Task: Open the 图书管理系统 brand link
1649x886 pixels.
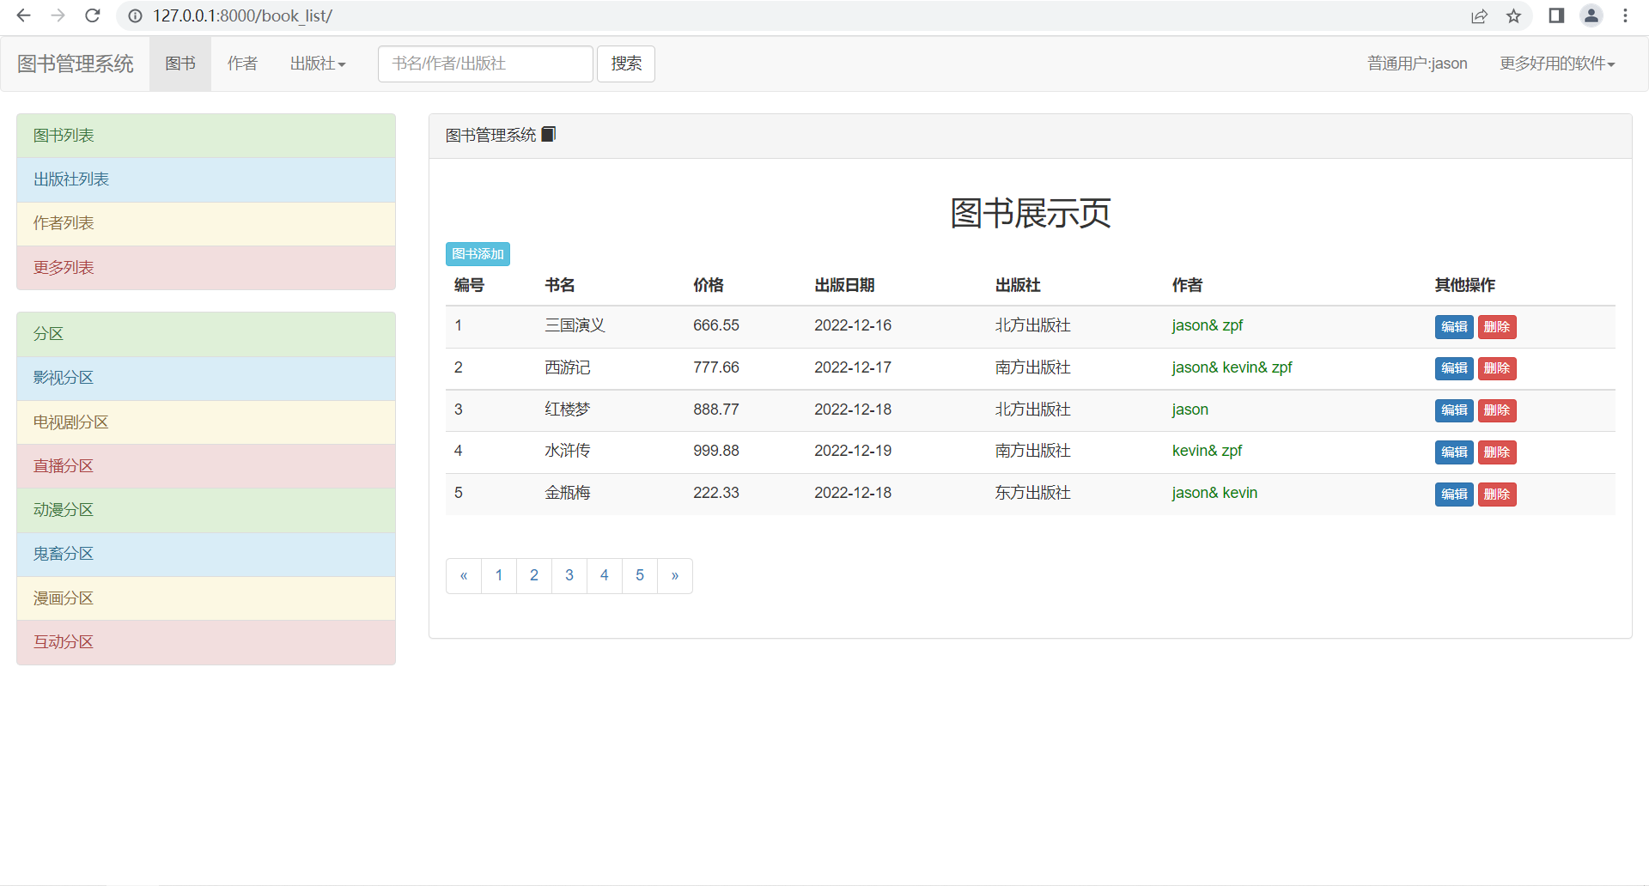Action: tap(76, 64)
